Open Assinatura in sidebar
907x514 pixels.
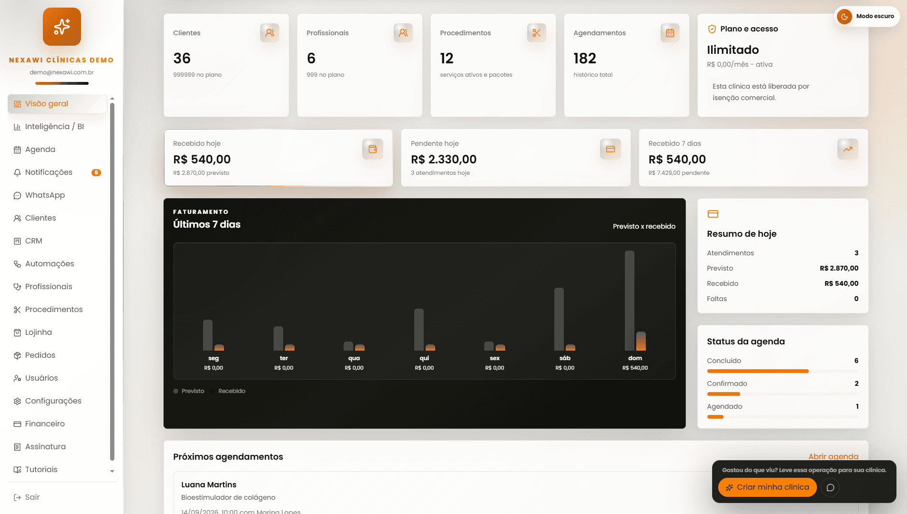57,447
